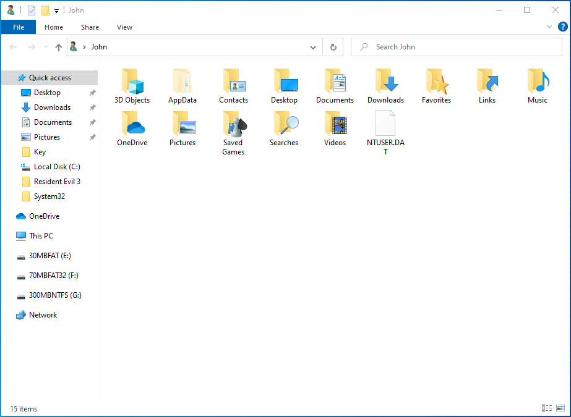Switch to the Home ribbon tab
Screen dimensions: 571x417
(54, 27)
